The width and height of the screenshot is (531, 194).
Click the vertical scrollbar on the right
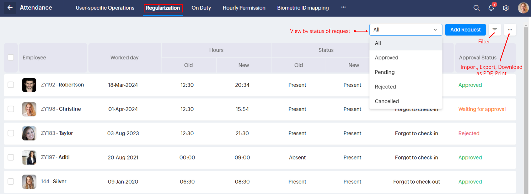tap(526, 111)
